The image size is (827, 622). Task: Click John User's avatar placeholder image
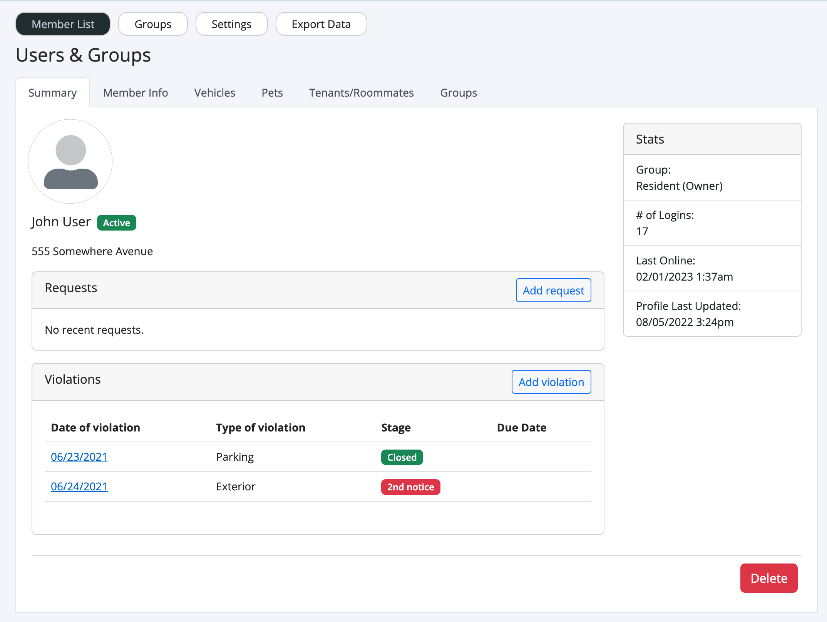[x=70, y=161]
